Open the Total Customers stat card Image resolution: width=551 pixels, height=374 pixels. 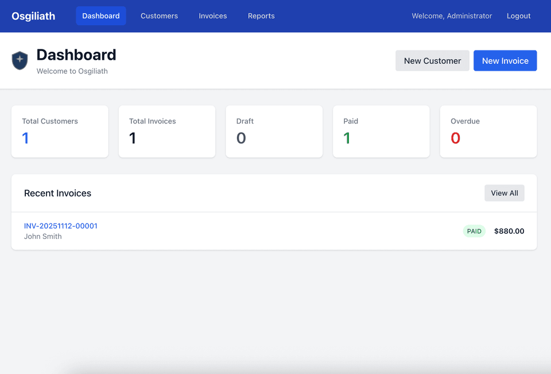coord(60,132)
